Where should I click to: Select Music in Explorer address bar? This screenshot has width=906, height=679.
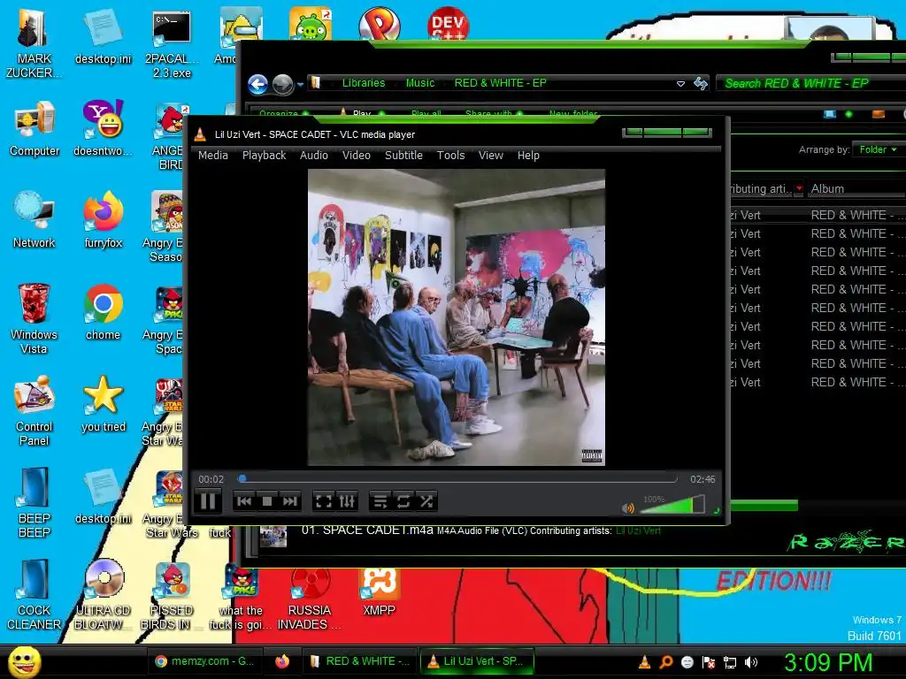(420, 82)
